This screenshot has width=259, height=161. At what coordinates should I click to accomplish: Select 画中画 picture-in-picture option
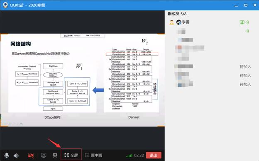click(x=93, y=155)
